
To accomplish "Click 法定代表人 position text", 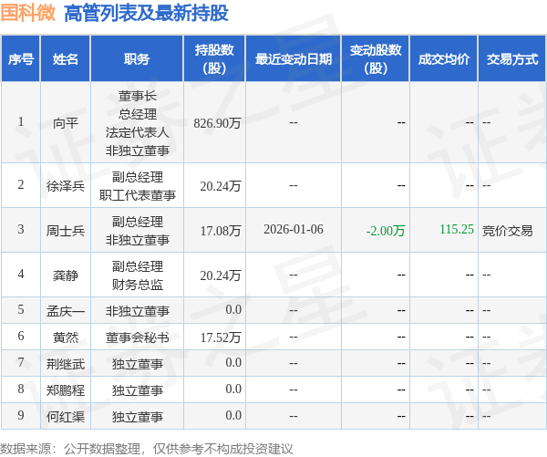I will tap(137, 132).
